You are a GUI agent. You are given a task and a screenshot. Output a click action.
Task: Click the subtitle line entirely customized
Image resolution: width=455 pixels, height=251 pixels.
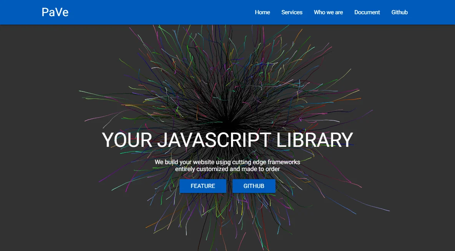coord(227,169)
